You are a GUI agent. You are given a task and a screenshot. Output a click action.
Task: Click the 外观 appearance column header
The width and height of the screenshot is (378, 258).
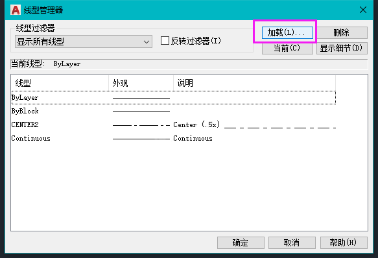(x=141, y=83)
